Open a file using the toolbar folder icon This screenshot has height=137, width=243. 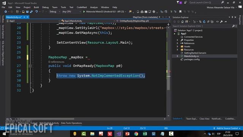(23, 12)
